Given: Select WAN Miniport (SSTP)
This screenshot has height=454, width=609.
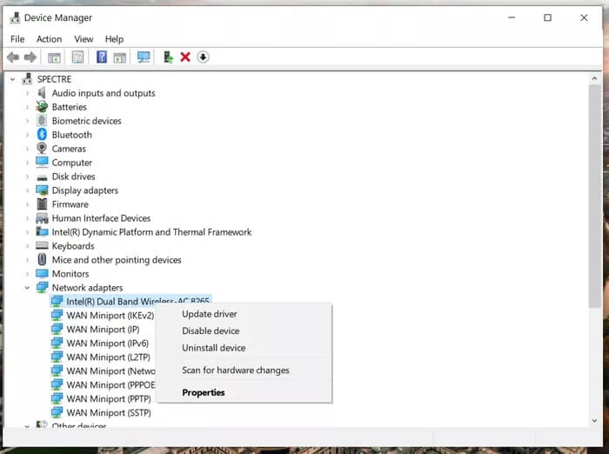Looking at the screenshot, I should [109, 412].
